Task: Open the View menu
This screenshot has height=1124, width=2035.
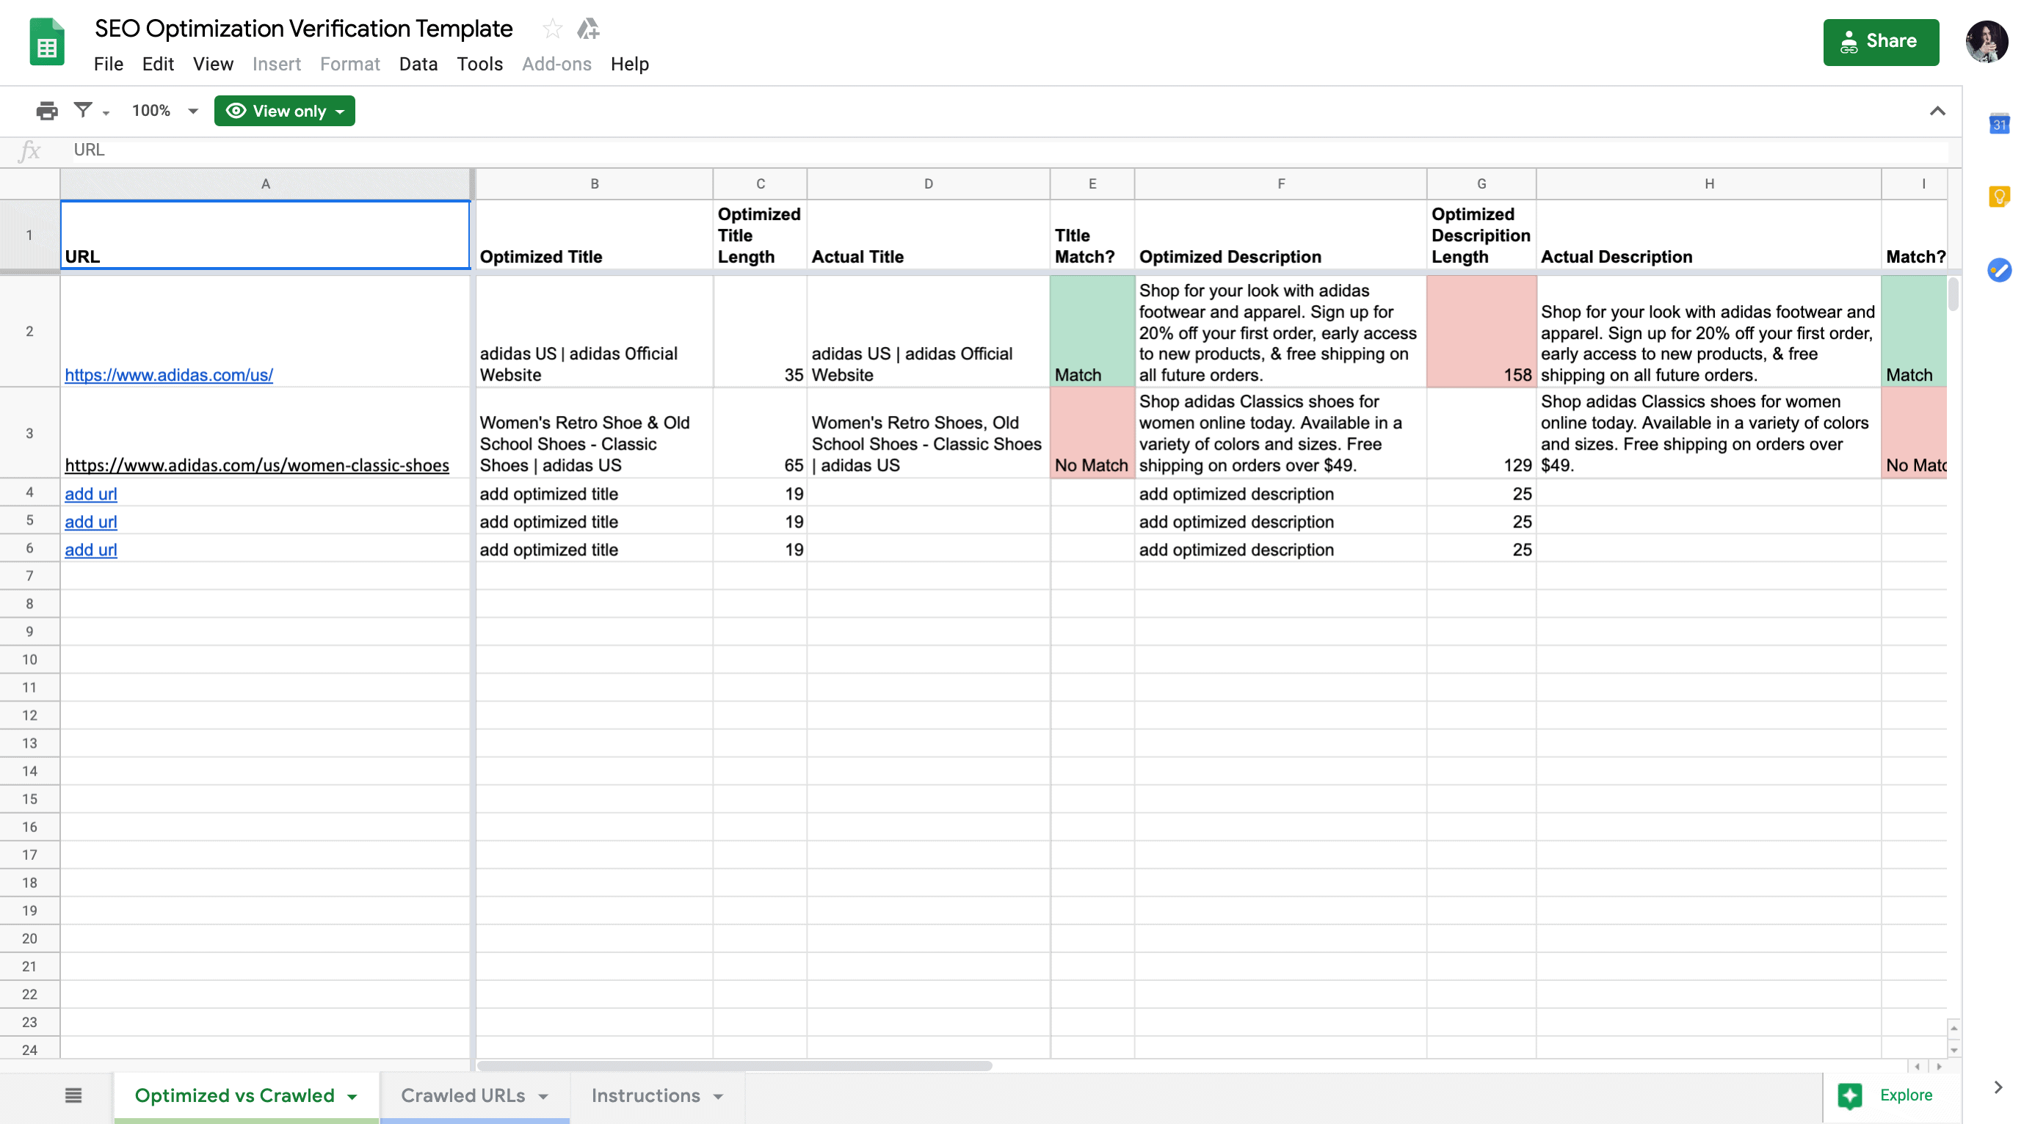Action: click(x=214, y=64)
